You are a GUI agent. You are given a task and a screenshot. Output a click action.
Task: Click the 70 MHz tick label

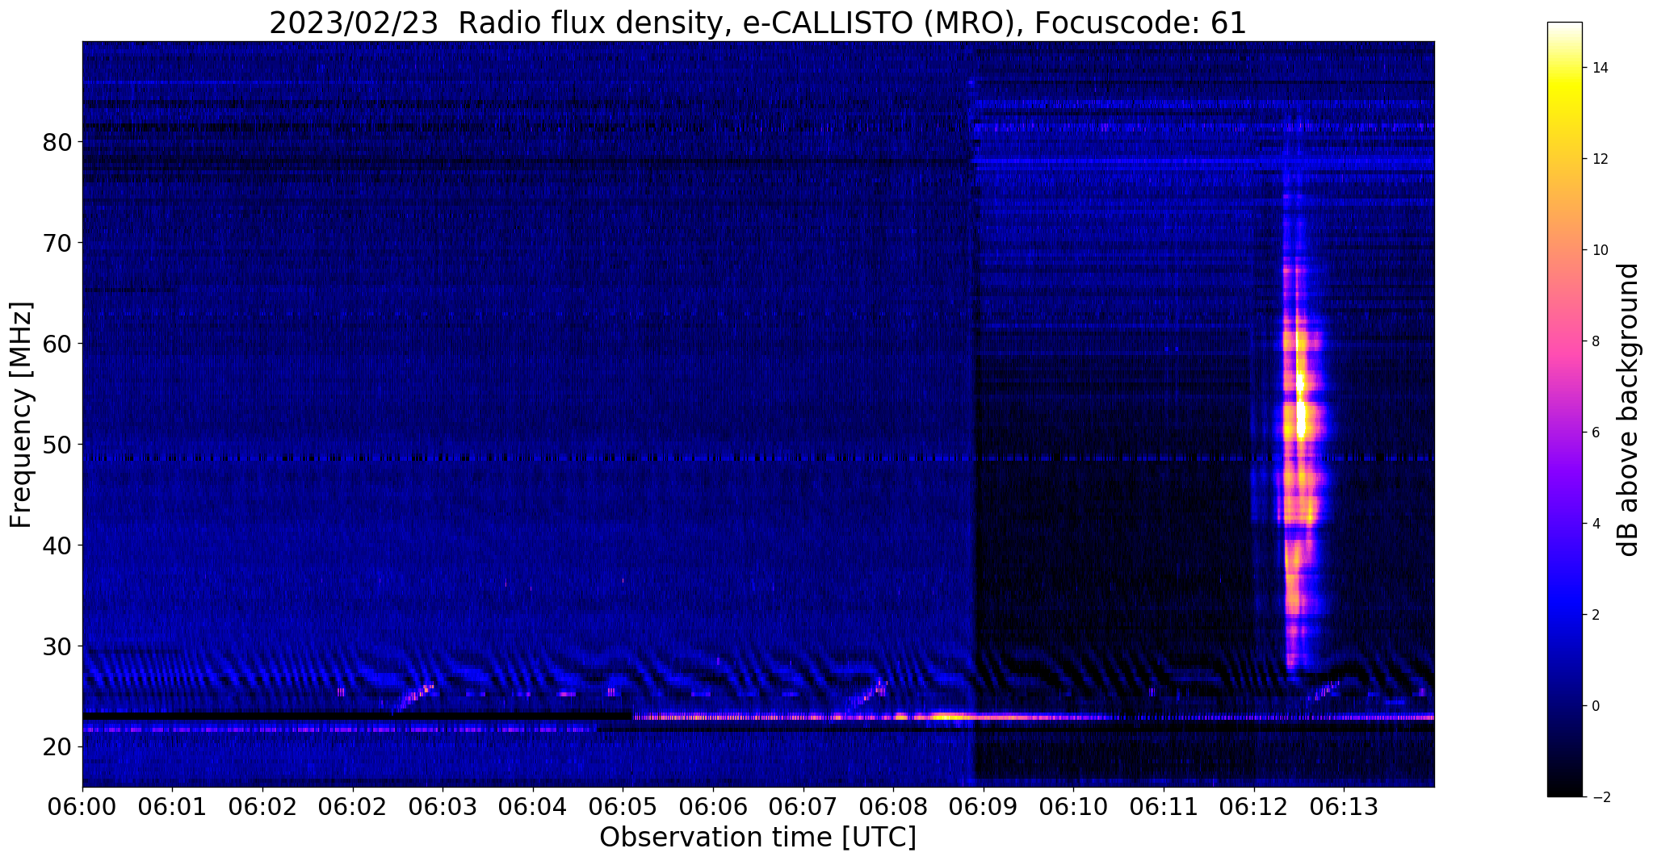[57, 243]
